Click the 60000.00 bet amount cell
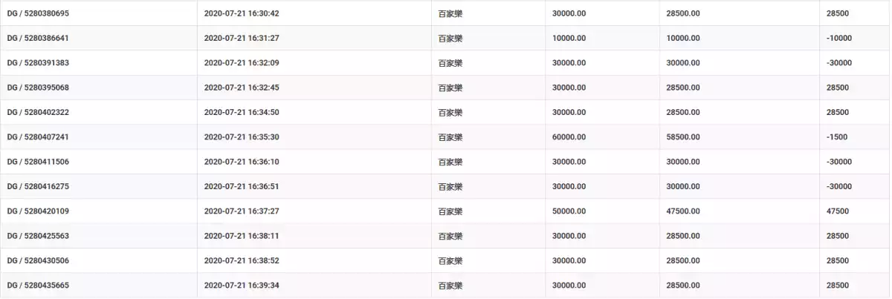This screenshot has width=892, height=299. coord(569,137)
